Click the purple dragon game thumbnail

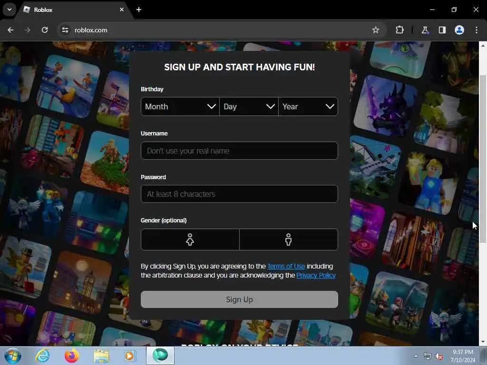pyautogui.click(x=385, y=106)
